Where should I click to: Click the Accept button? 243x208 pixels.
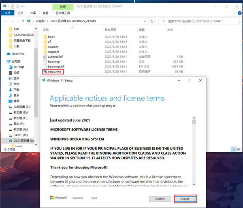(185, 199)
